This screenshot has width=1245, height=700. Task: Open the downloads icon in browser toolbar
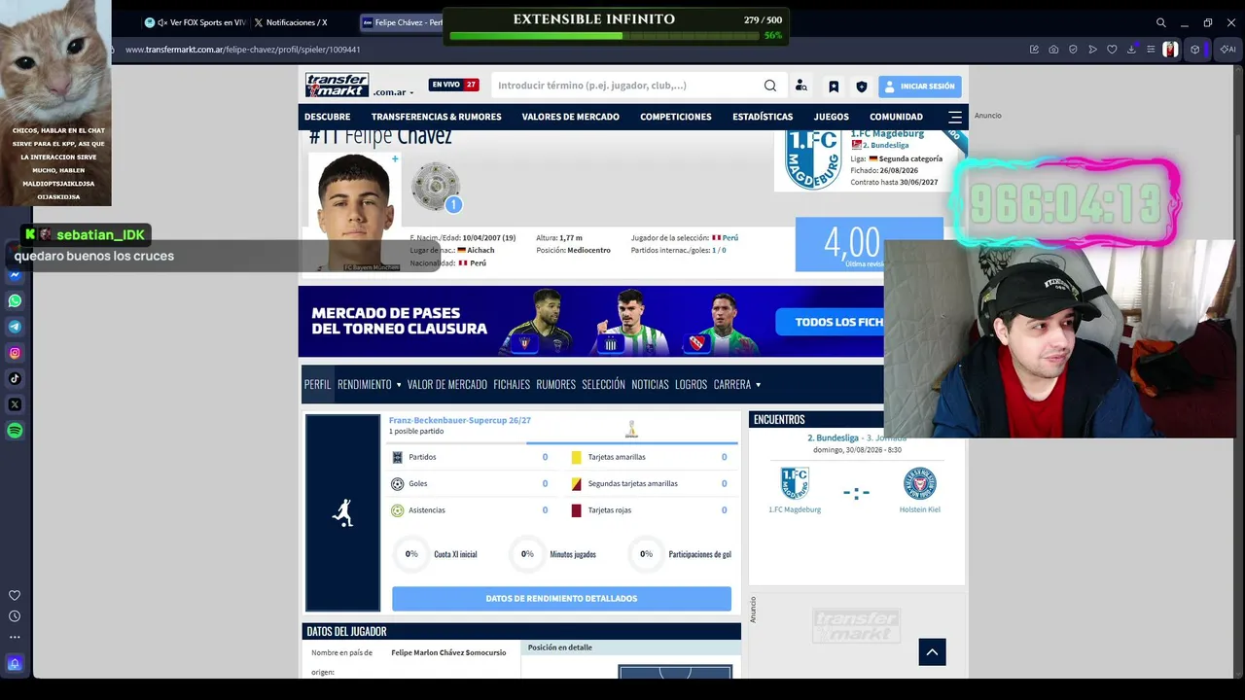(x=1131, y=50)
